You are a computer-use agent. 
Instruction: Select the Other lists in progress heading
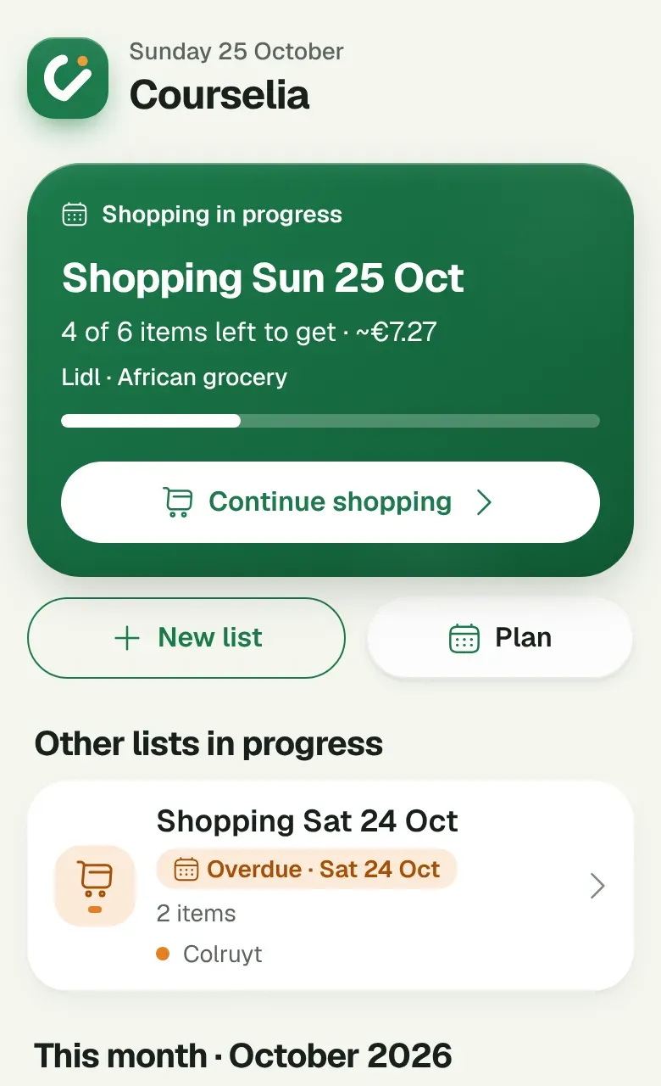pos(208,744)
